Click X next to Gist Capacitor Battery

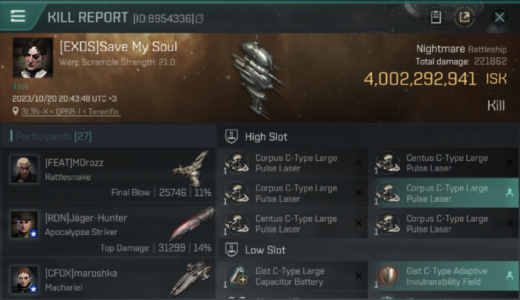pos(358,276)
